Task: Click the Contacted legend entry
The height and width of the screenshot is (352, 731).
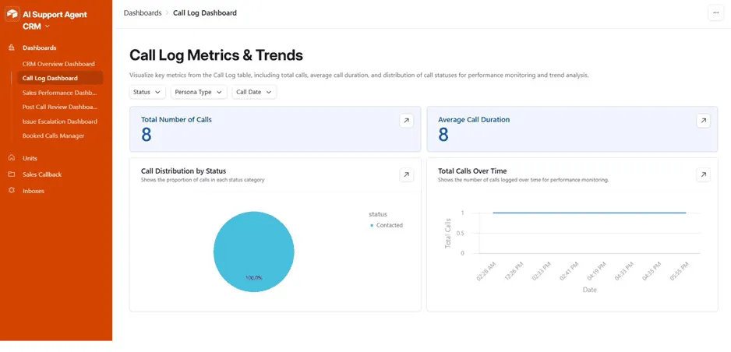Action: 387,225
